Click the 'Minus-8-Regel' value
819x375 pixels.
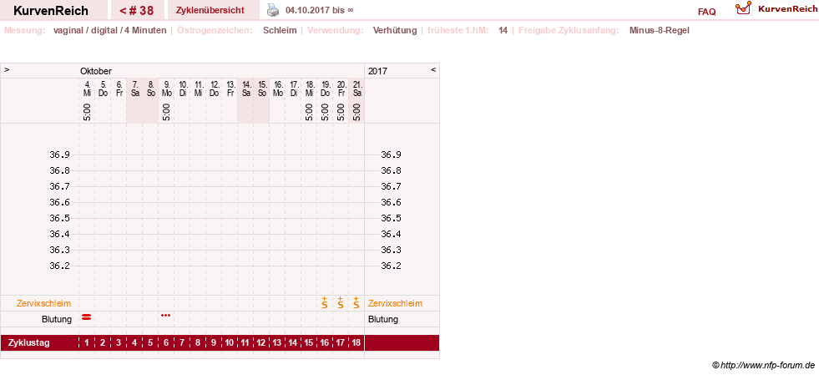660,30
